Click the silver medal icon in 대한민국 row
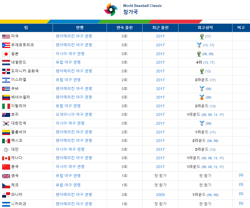The width and height of the screenshot is (250, 208). pos(202,124)
